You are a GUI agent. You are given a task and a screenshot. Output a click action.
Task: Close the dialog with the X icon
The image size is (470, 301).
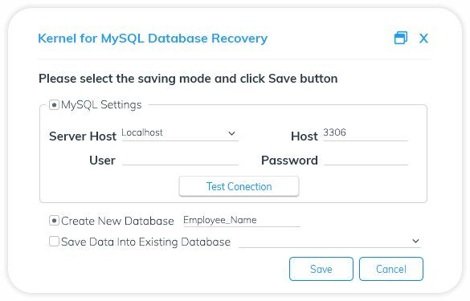click(423, 39)
